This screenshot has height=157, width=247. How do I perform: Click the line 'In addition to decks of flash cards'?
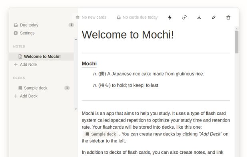click(x=153, y=152)
